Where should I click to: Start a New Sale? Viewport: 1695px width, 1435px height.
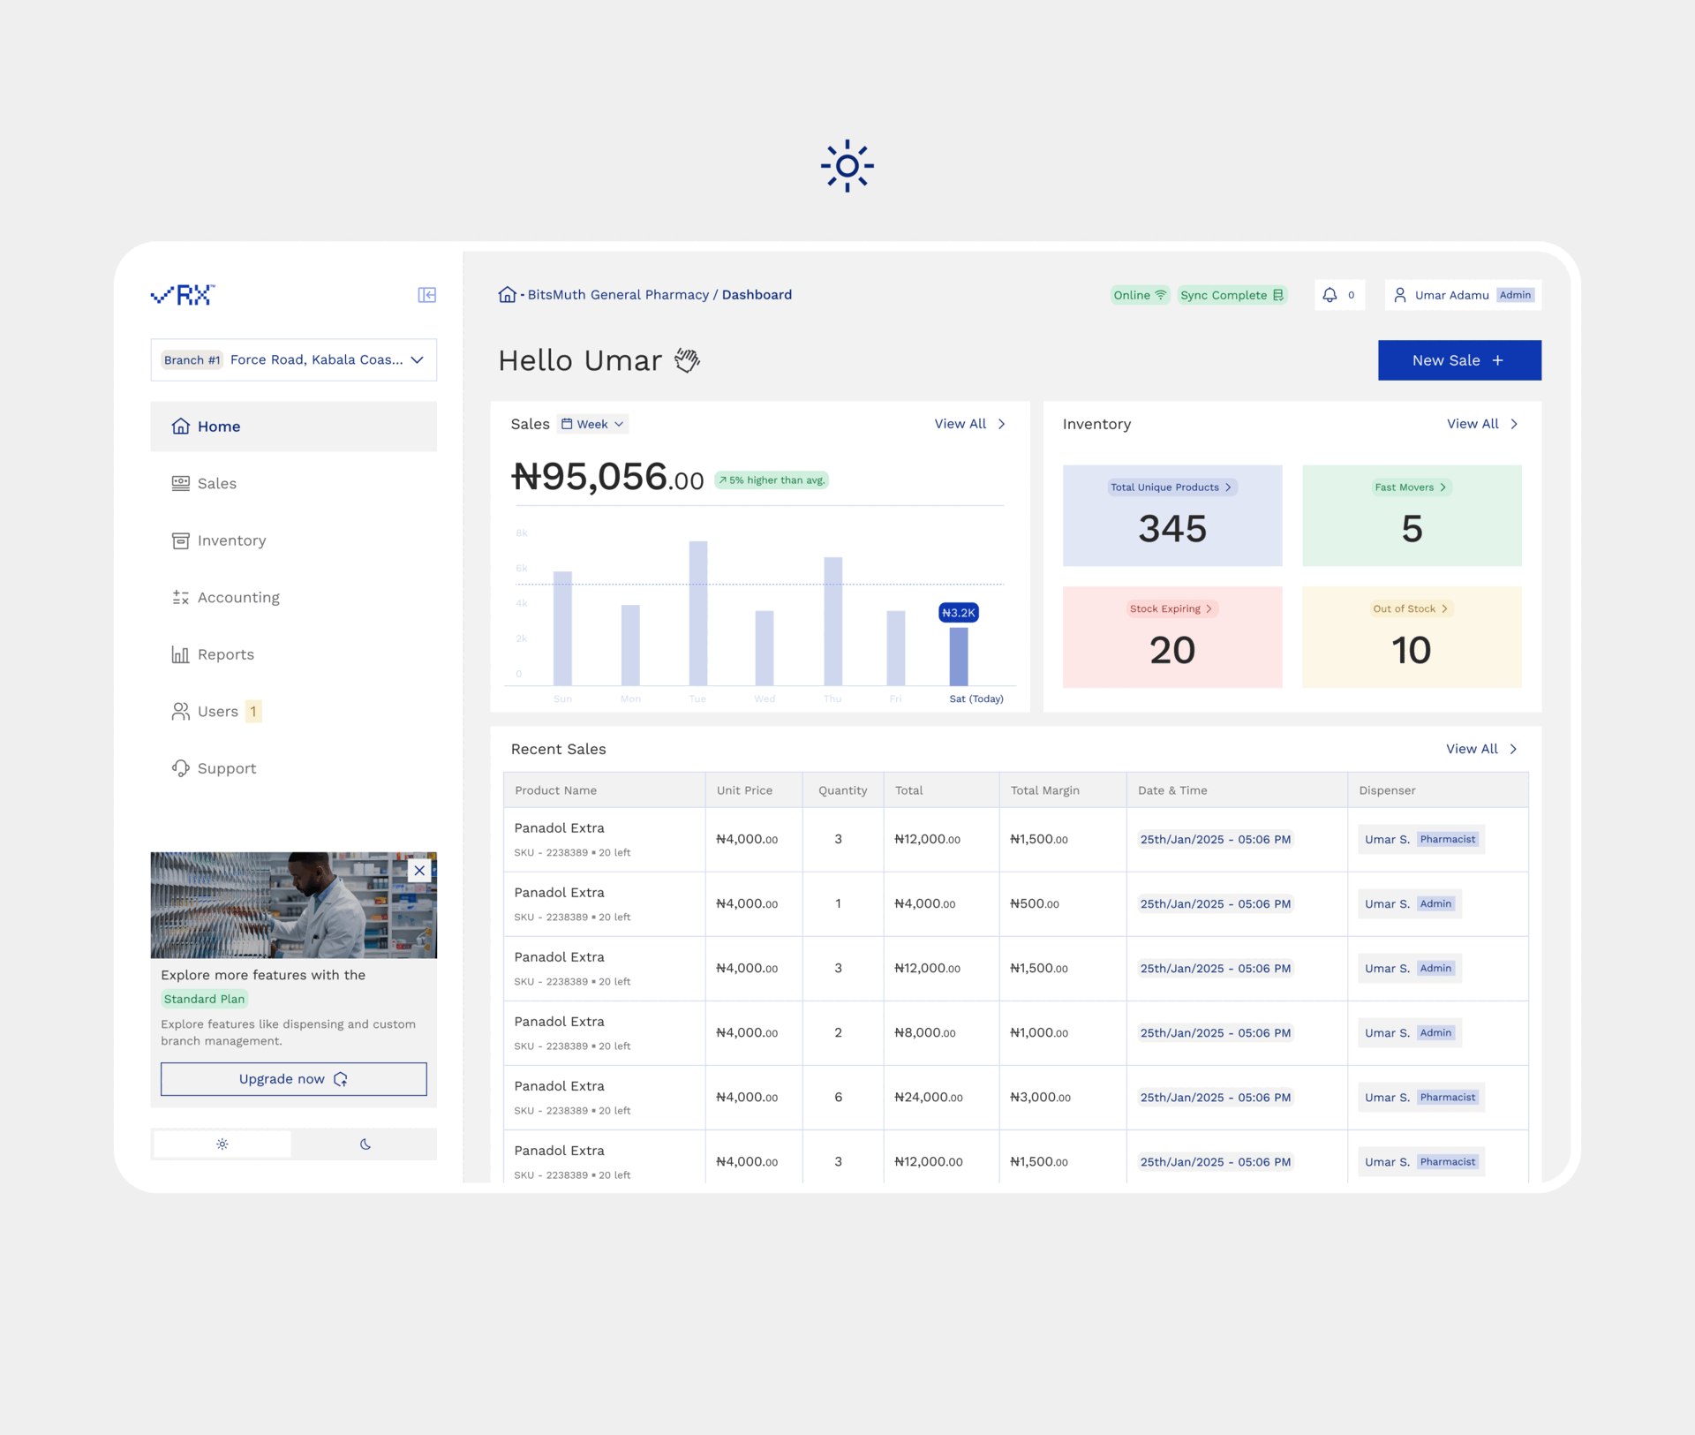pyautogui.click(x=1458, y=359)
